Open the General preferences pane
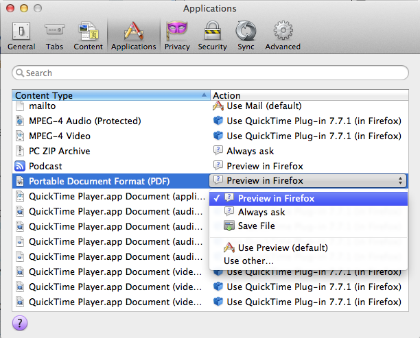This screenshot has height=338, width=420. 21,36
